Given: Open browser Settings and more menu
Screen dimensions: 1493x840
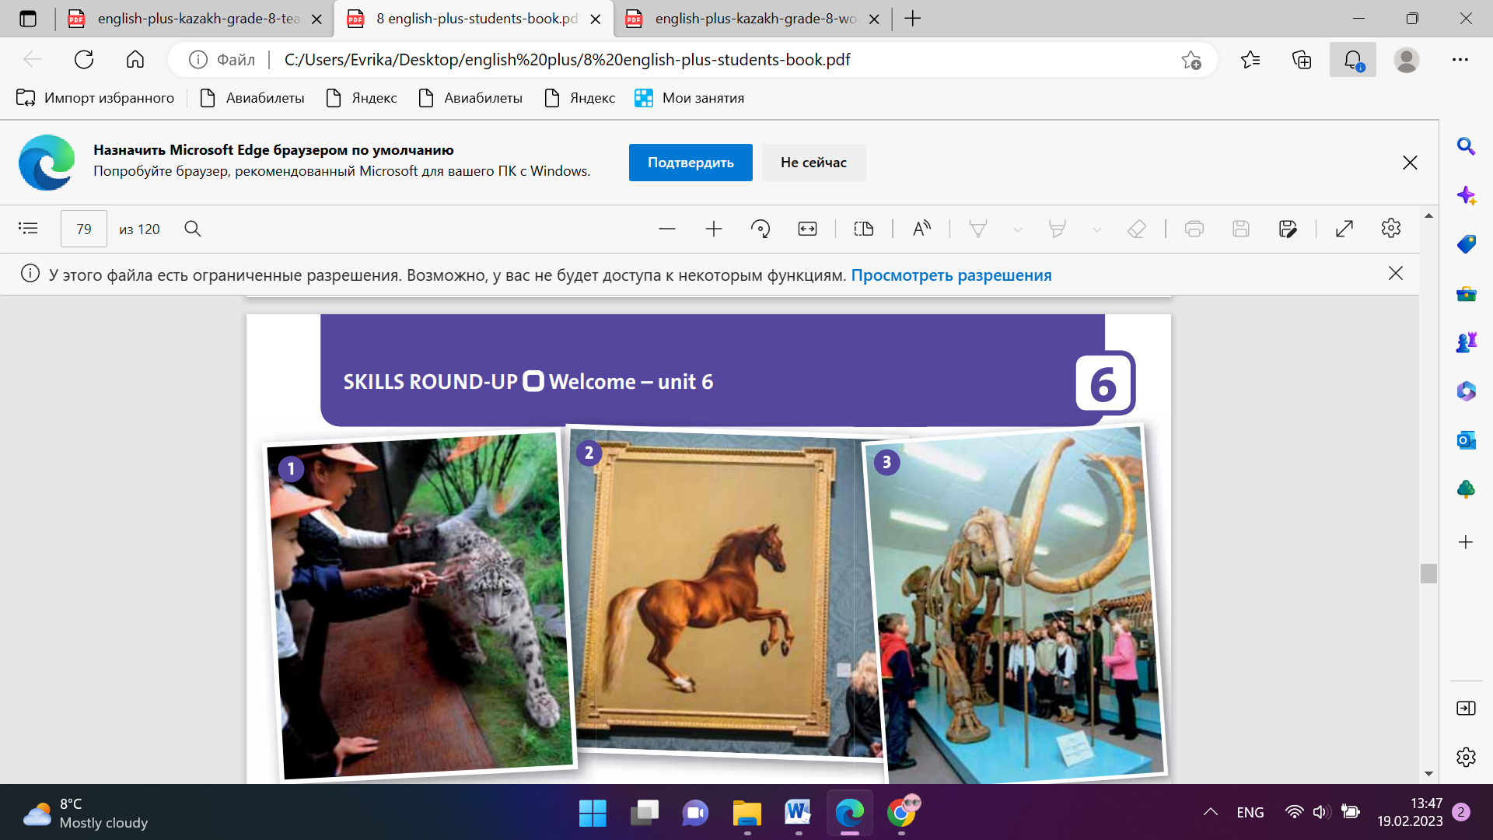Looking at the screenshot, I should [x=1460, y=60].
